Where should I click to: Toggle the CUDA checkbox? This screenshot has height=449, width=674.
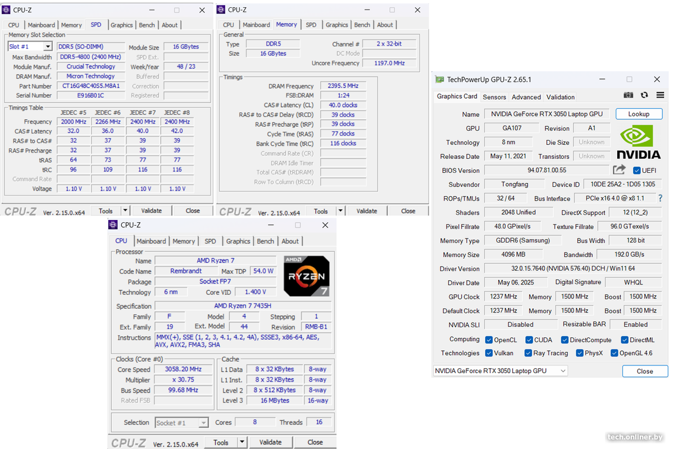[529, 340]
